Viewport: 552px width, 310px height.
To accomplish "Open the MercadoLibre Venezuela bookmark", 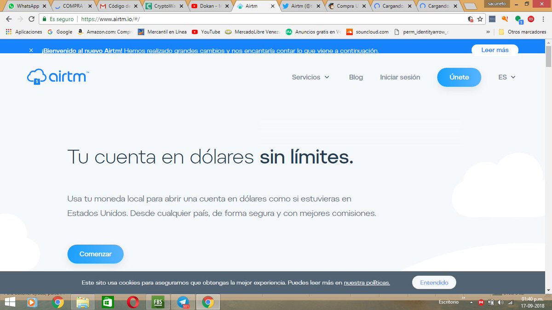I will [253, 32].
